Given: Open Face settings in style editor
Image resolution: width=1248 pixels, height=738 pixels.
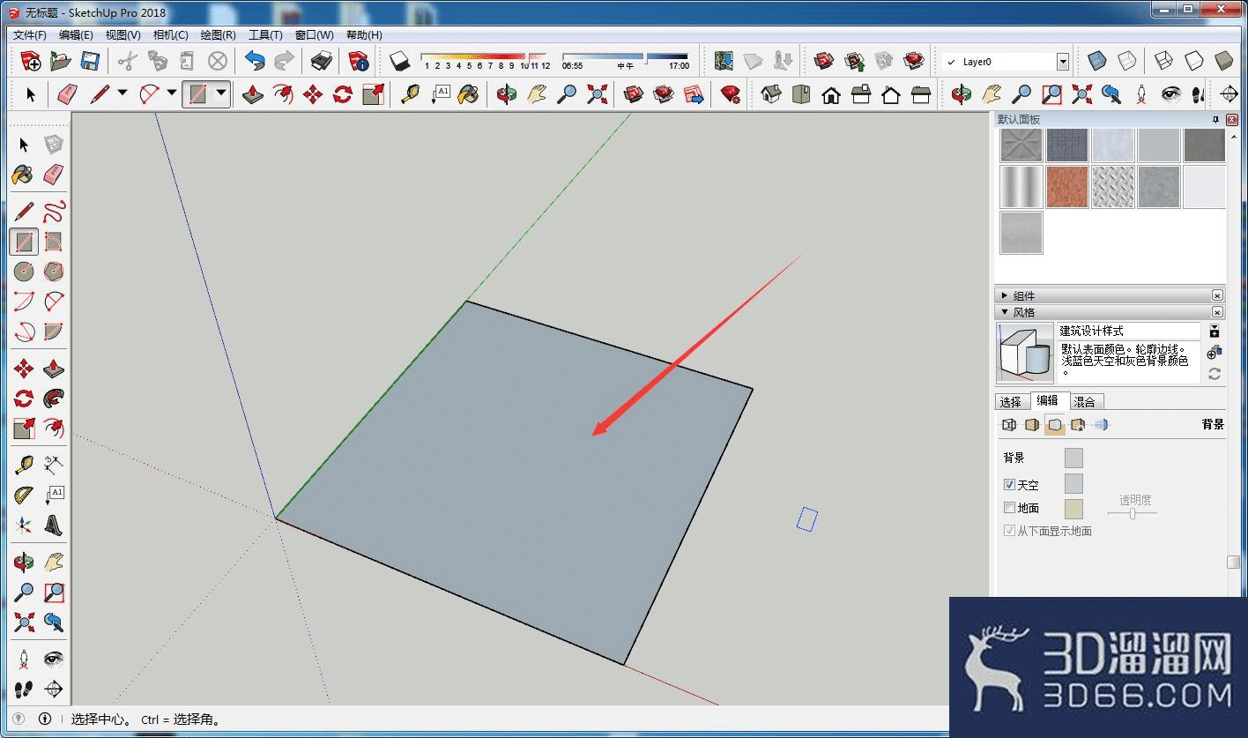Looking at the screenshot, I should pyautogui.click(x=1032, y=425).
